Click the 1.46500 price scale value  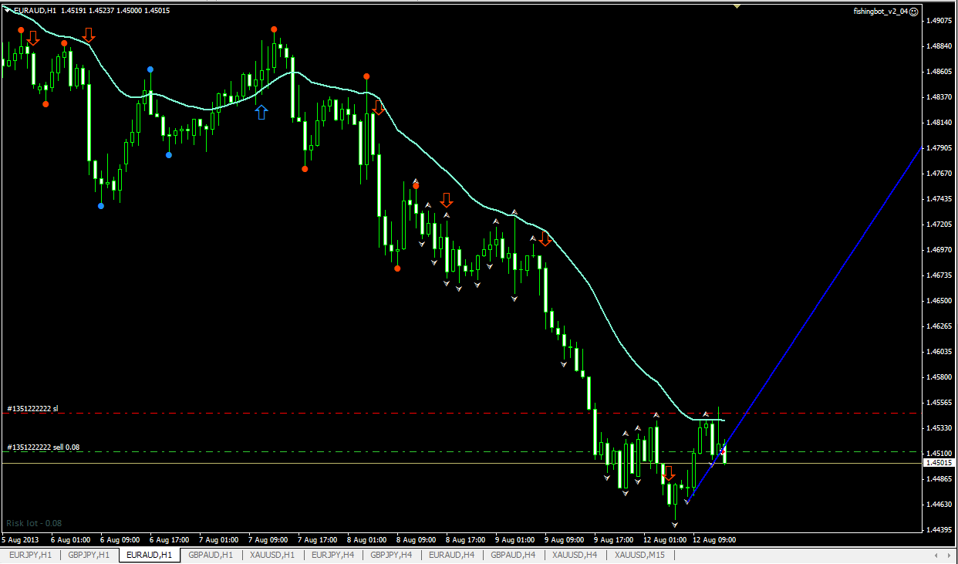coord(939,300)
